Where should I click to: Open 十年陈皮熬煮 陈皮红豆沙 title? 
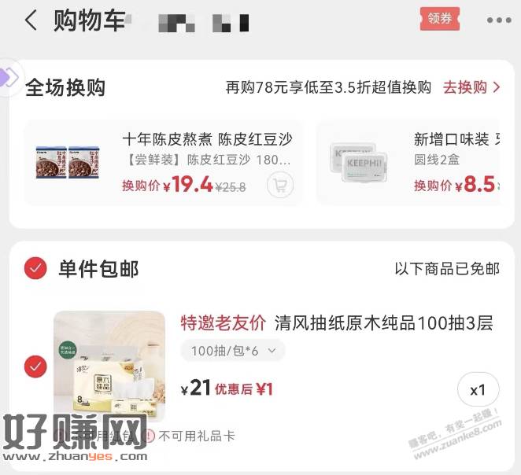[x=207, y=139]
